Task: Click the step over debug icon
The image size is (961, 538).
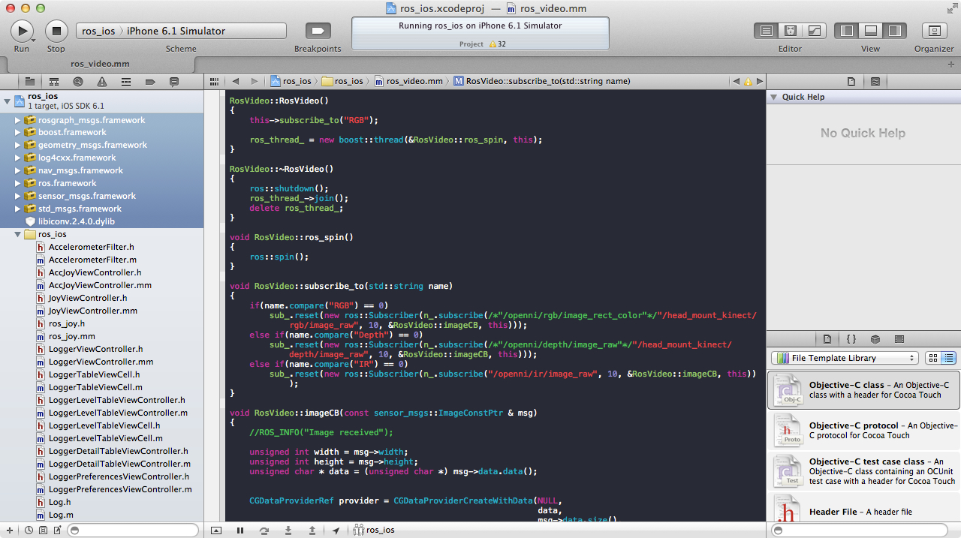Action: click(x=264, y=530)
